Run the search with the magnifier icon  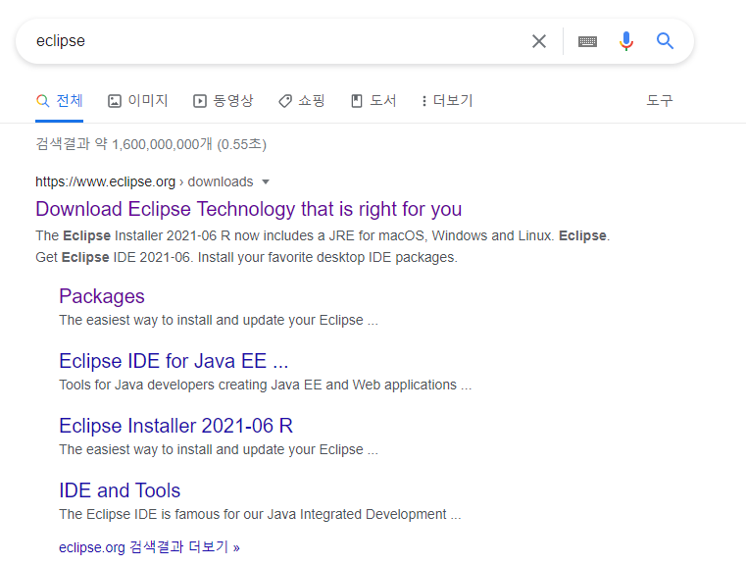pyautogui.click(x=665, y=41)
